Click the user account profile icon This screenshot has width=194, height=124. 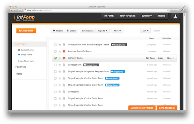175,16
